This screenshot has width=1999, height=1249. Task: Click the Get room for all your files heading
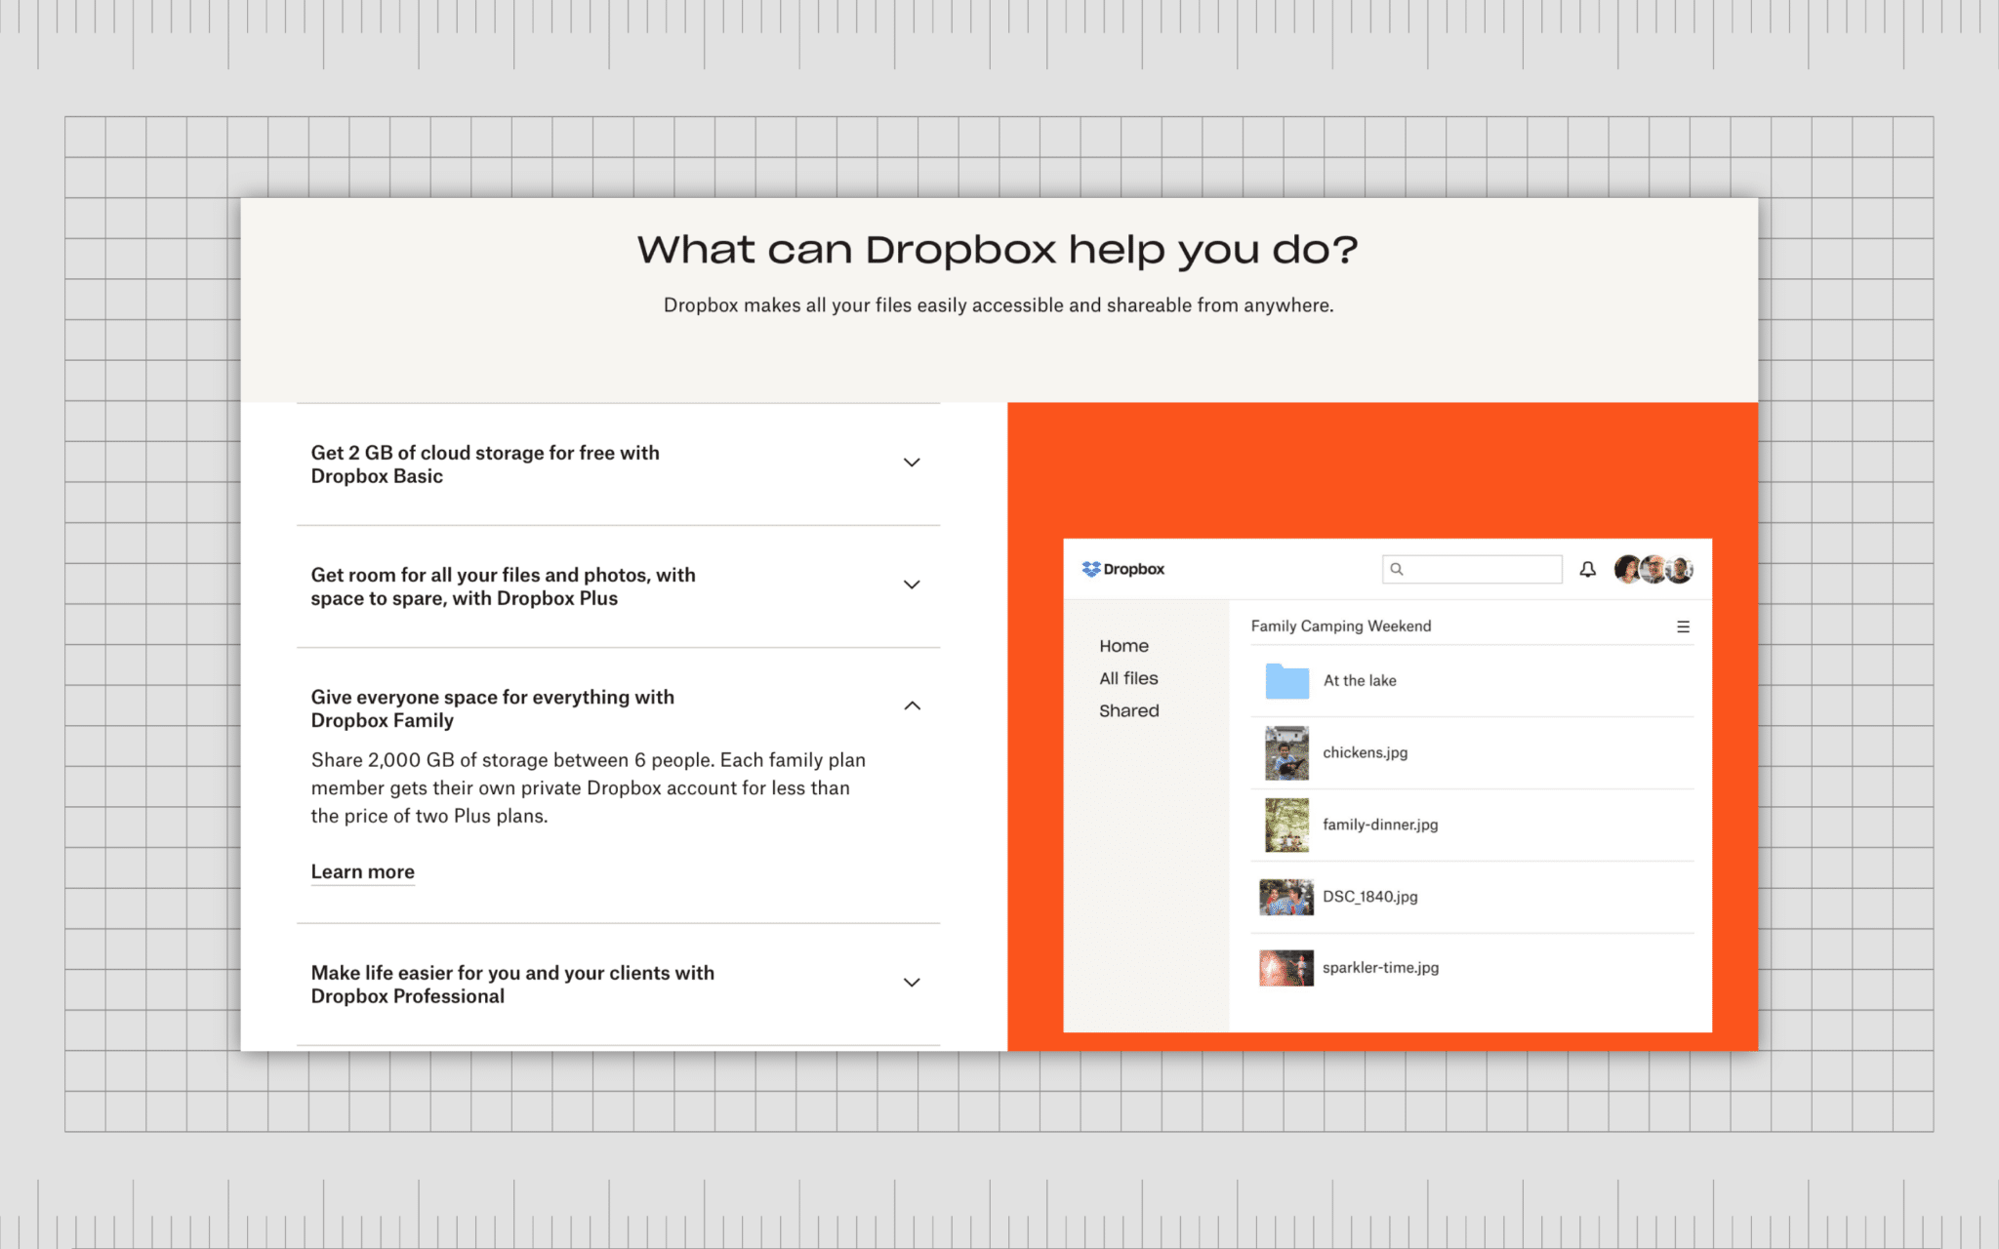pyautogui.click(x=503, y=586)
